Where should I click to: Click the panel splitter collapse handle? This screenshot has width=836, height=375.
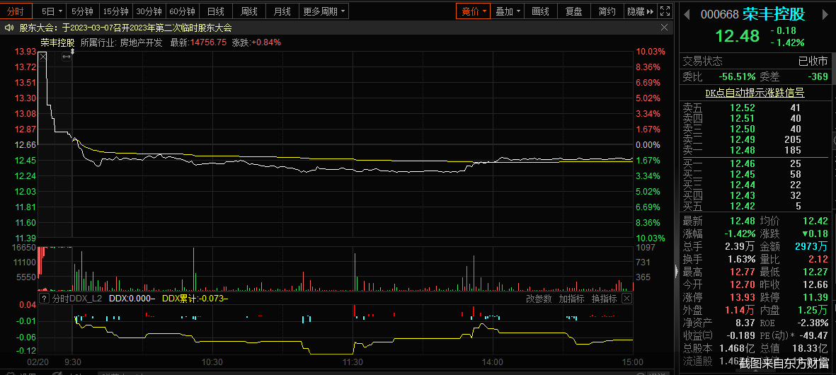[x=675, y=270]
